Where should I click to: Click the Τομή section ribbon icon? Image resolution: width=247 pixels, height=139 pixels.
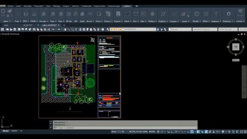(x=53, y=14)
